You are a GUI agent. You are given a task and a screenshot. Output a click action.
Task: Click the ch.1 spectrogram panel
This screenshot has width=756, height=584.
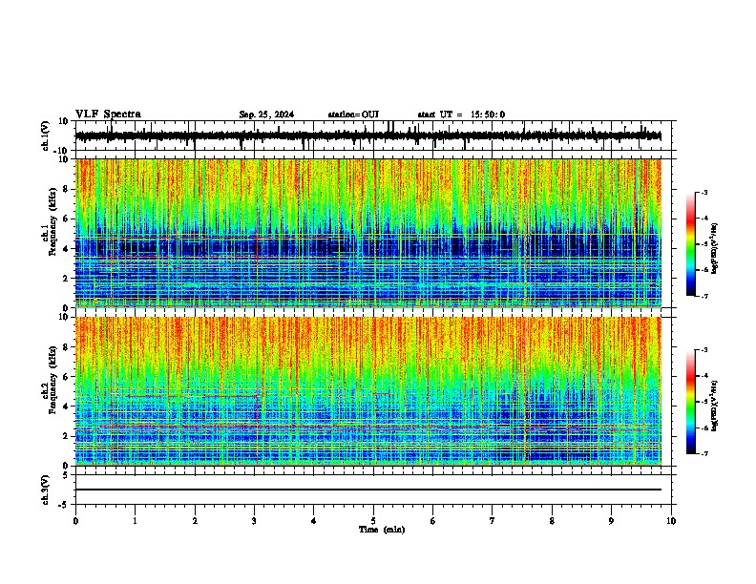click(368, 233)
